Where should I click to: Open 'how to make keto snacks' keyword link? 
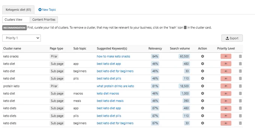pyautogui.click(x=113, y=56)
